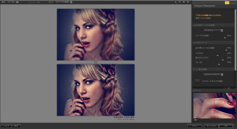This screenshot has height=129, width=237.
Task: Click the top before preview image
Action: tap(96, 35)
